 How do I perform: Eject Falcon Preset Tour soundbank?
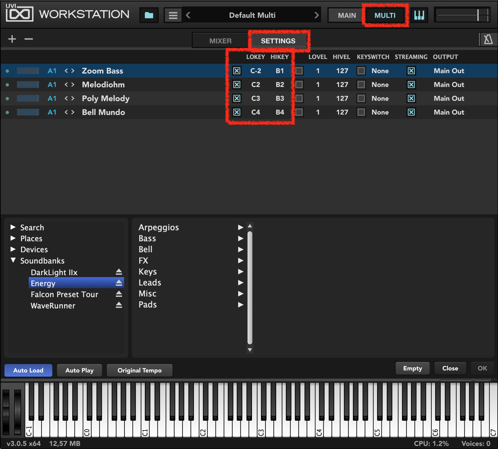[x=119, y=294]
